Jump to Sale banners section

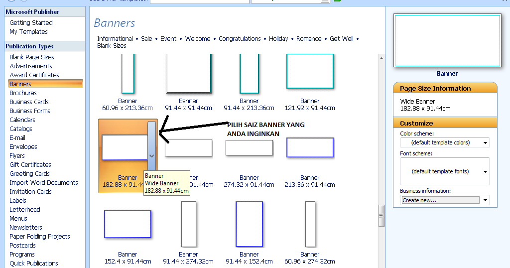(x=146, y=39)
